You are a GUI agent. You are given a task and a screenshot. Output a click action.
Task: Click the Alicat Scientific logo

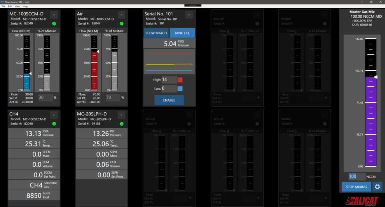(362, 201)
